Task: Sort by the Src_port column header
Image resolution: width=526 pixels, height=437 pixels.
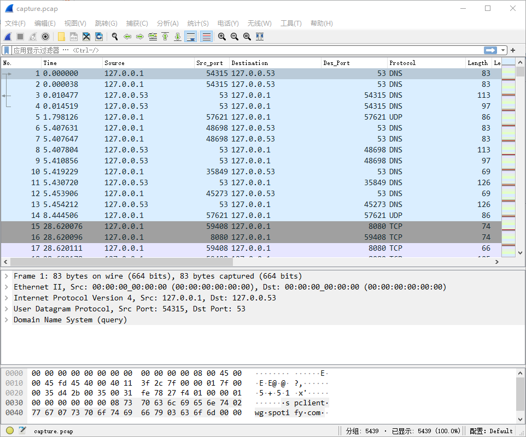Action: click(x=212, y=63)
